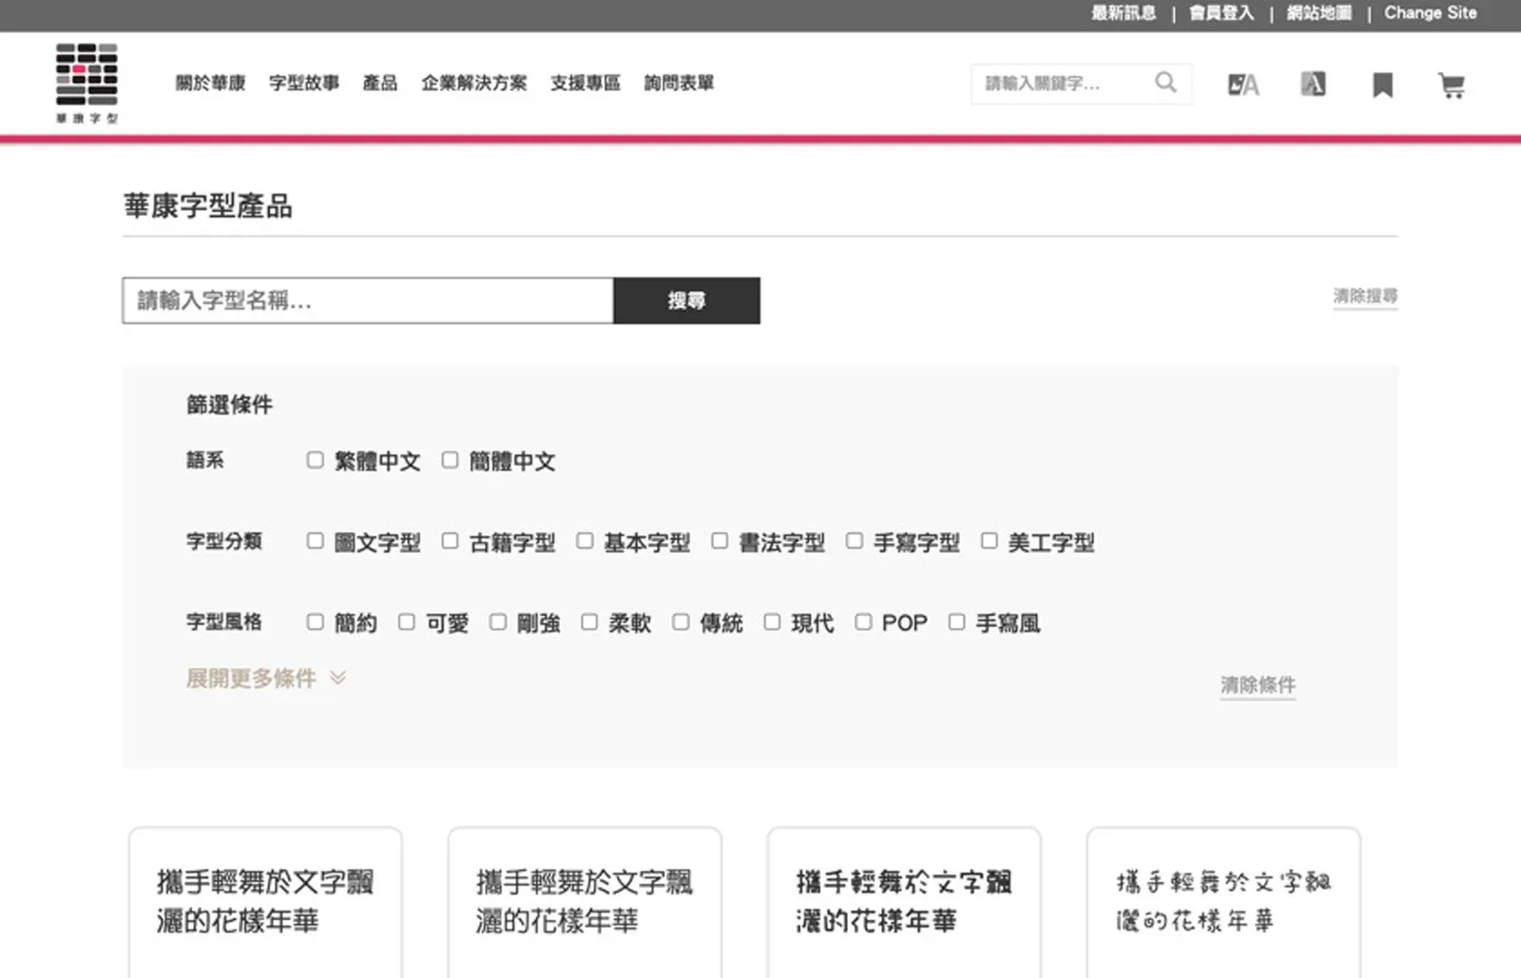
Task: Open the 會員登入 login link
Action: (1222, 13)
